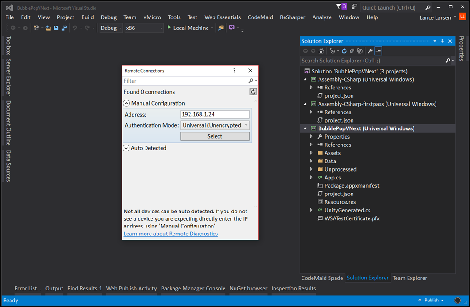Click the feedback icon next to Quick Launch

click(x=354, y=6)
